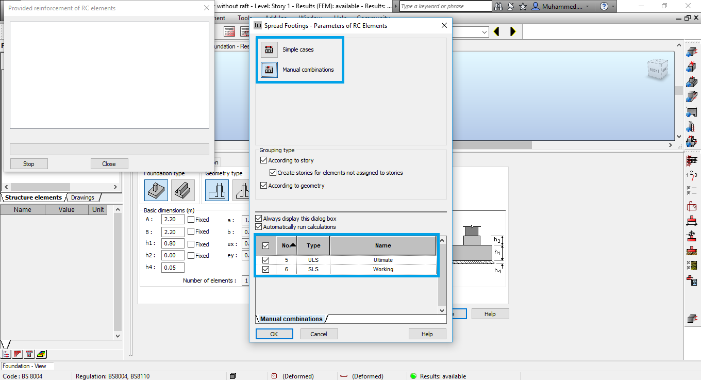The height and width of the screenshot is (380, 701).
Task: Select the Simple cases icon
Action: (269, 50)
